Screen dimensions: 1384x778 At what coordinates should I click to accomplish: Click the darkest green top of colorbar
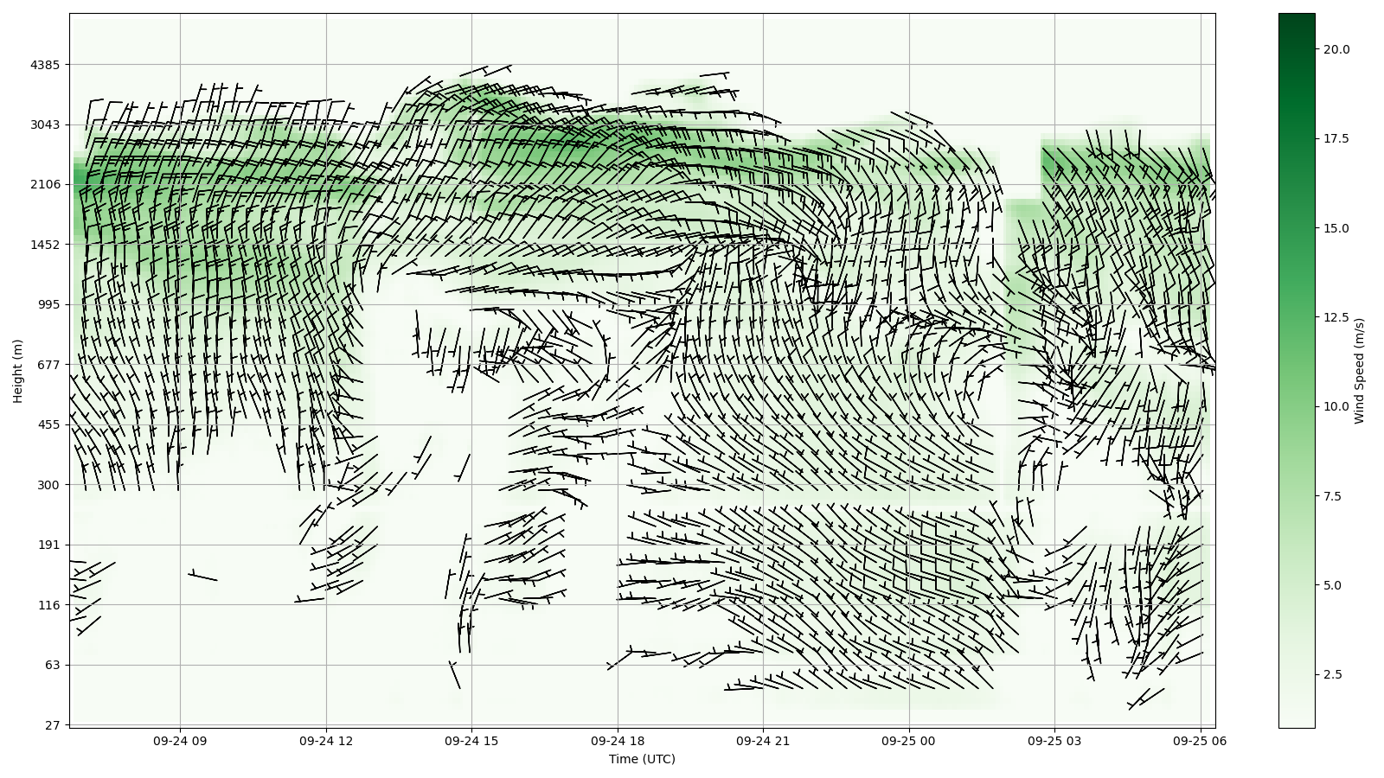point(1296,17)
